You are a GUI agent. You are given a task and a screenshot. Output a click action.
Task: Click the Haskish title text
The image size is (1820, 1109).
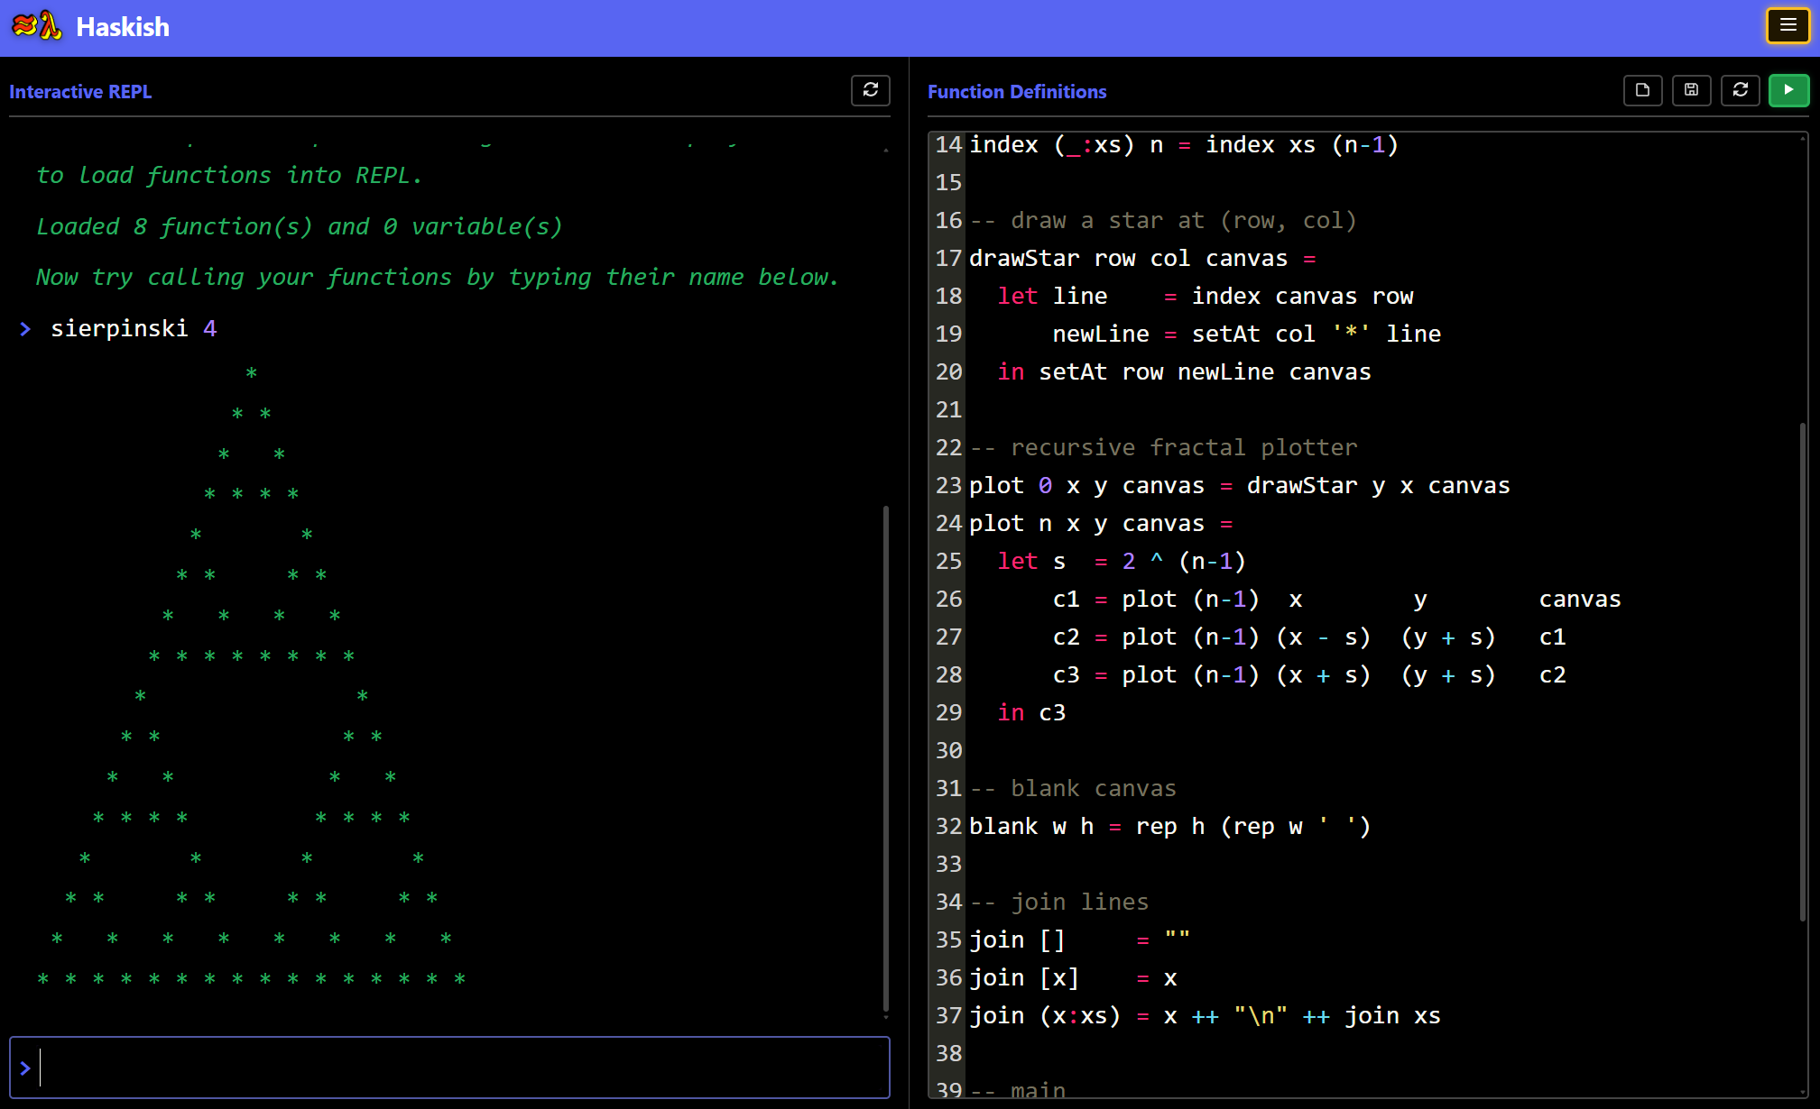pyautogui.click(x=123, y=27)
